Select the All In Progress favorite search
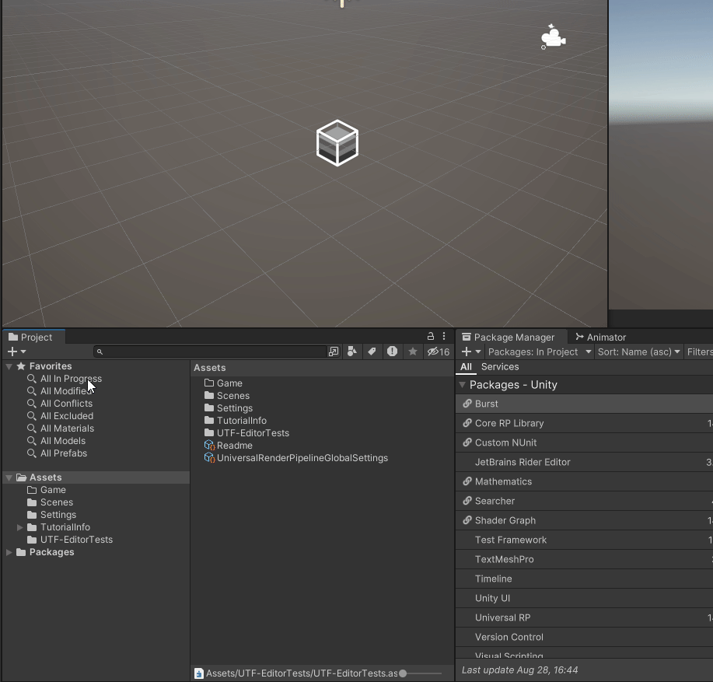The image size is (713, 682). [71, 379]
